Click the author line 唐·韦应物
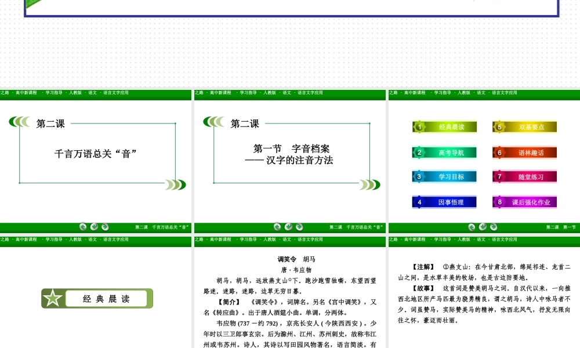This screenshot has width=580, height=348. (x=296, y=270)
